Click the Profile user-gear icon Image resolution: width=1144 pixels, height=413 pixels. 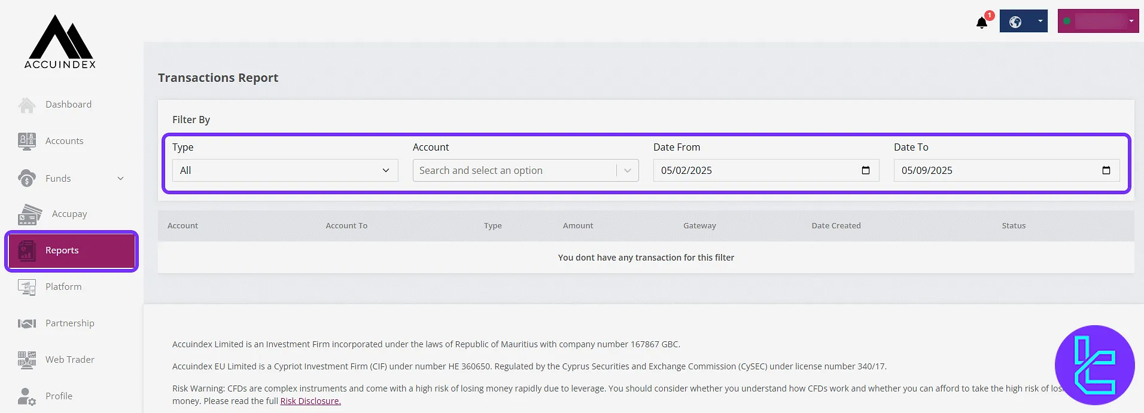(26, 396)
